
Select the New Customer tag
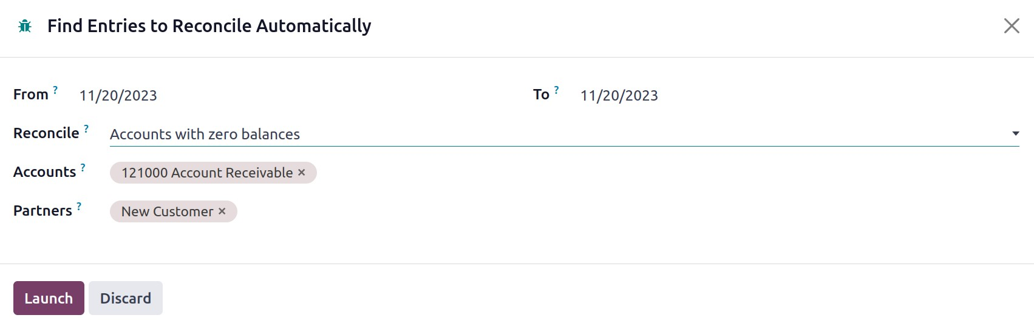[167, 211]
